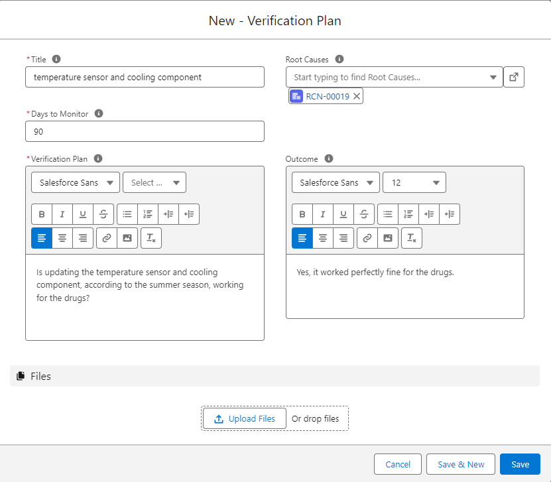Show info tooltip for Days to Monitor
551x482 pixels.
click(x=99, y=113)
